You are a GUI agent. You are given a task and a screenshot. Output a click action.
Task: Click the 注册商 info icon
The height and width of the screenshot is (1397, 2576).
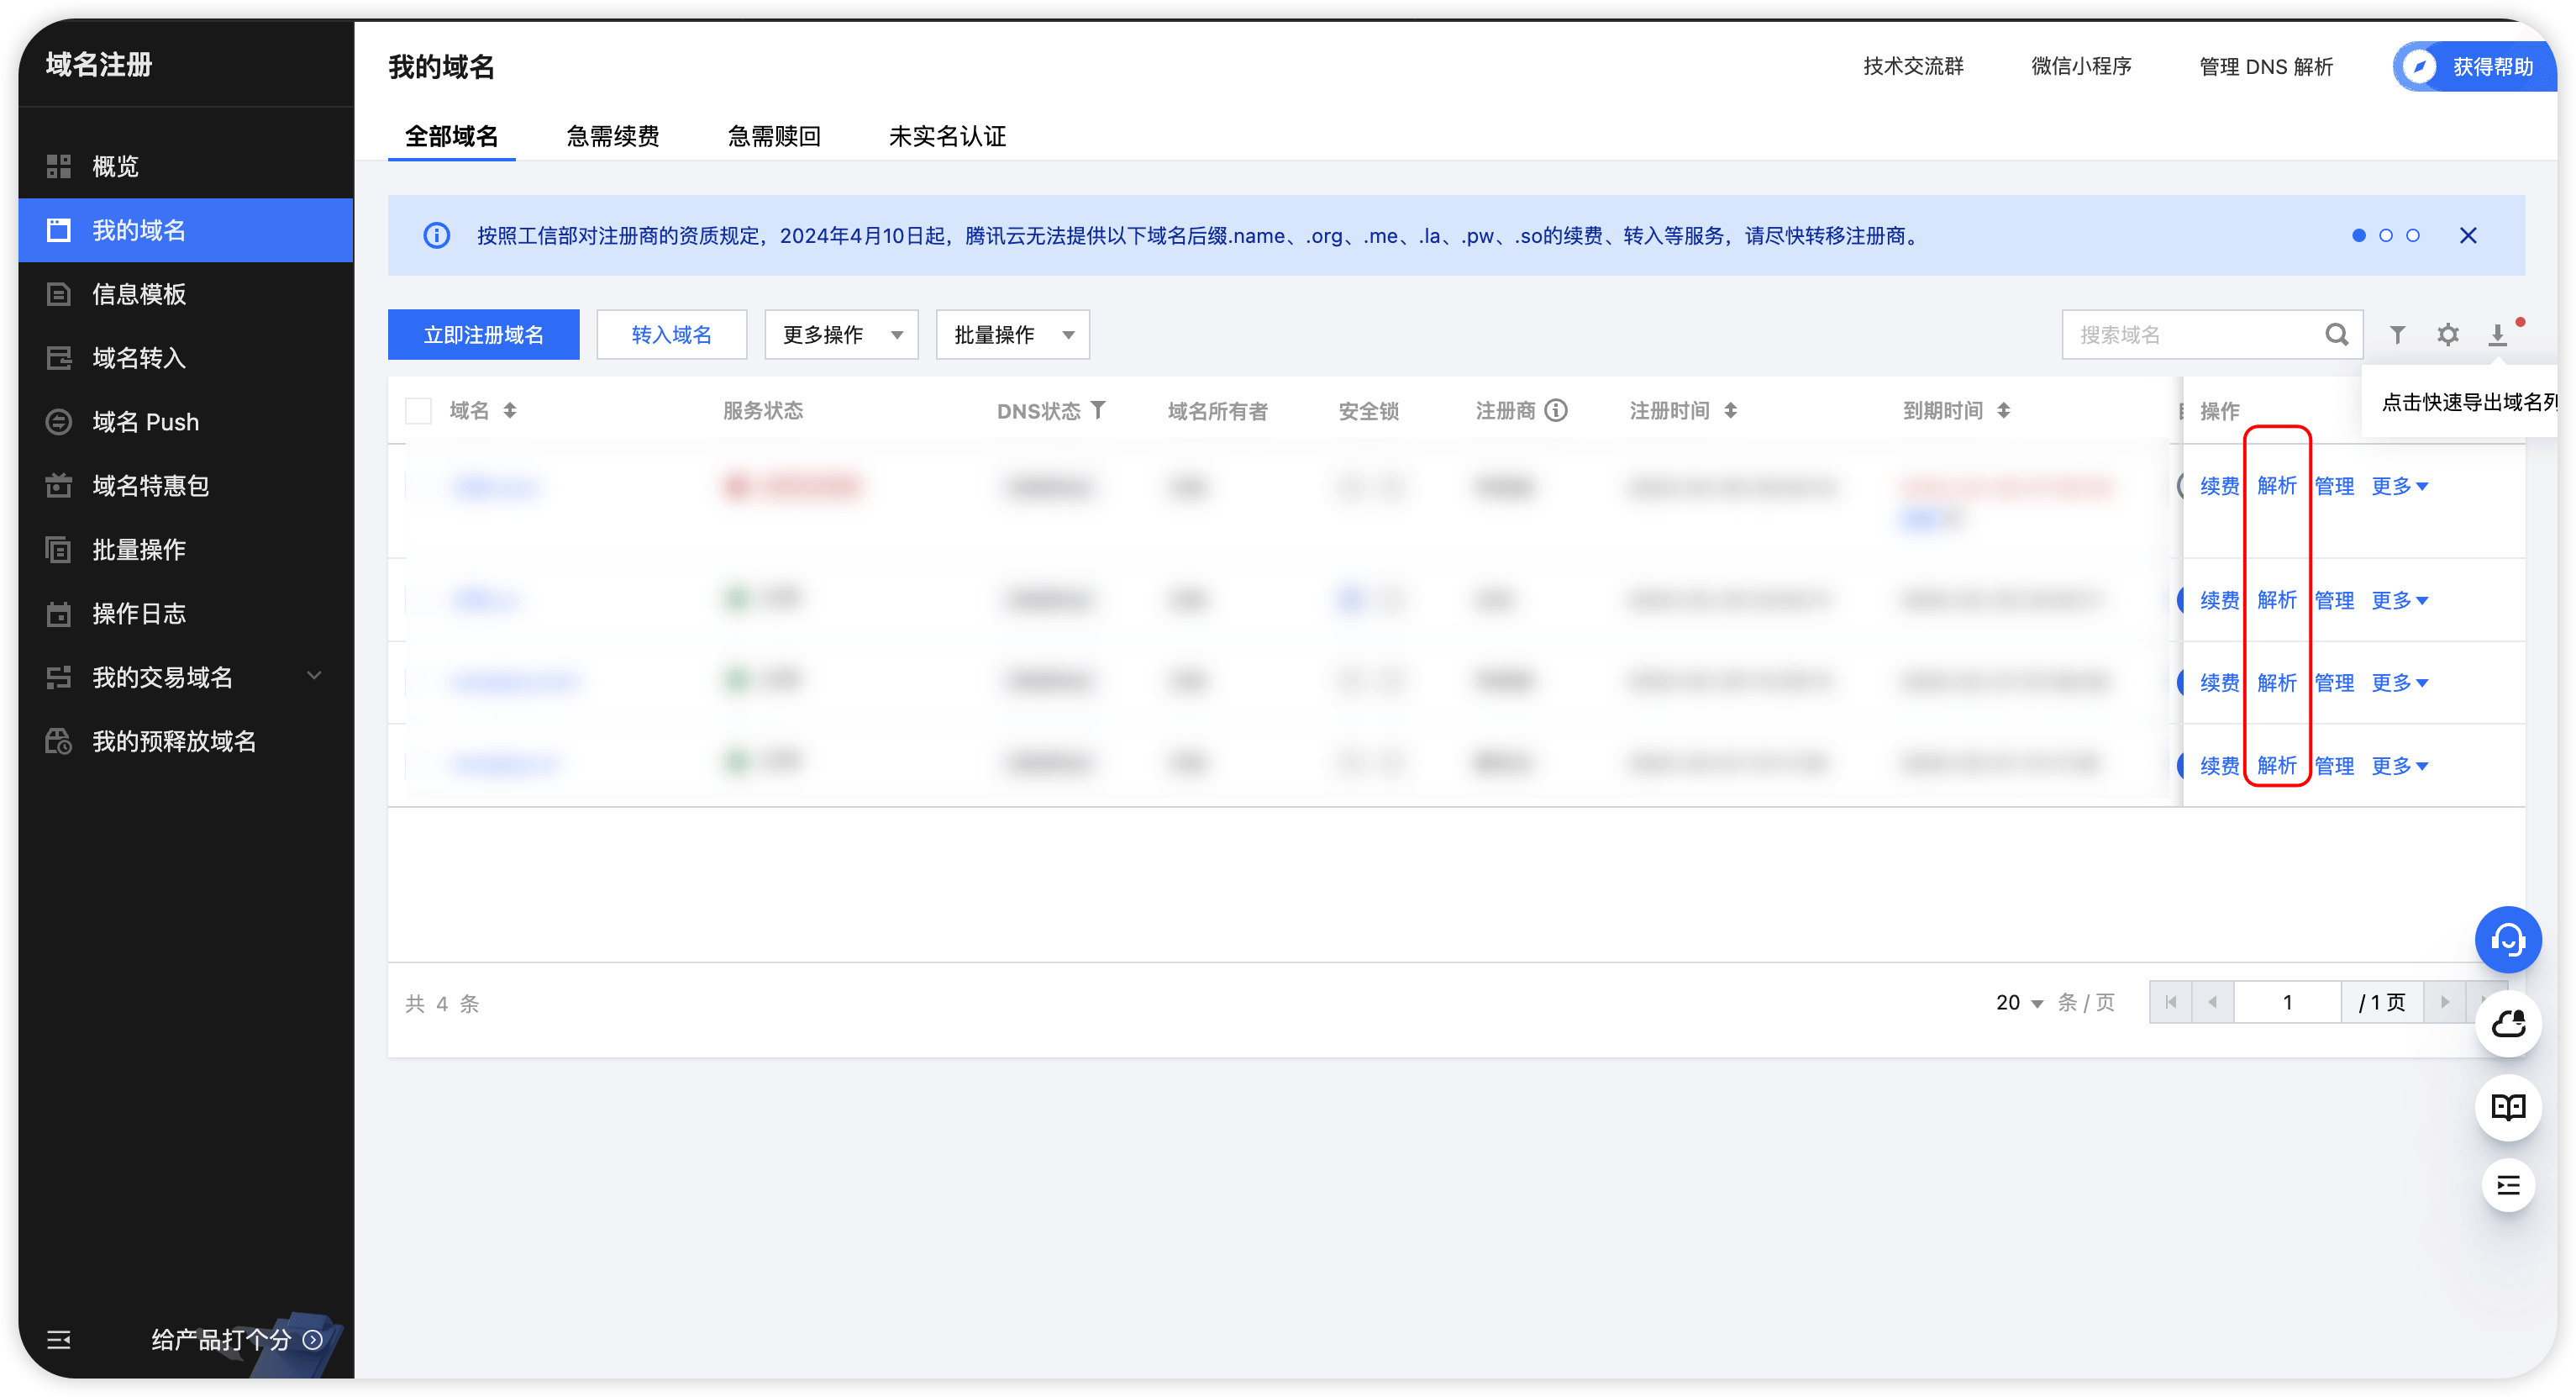tap(1556, 410)
